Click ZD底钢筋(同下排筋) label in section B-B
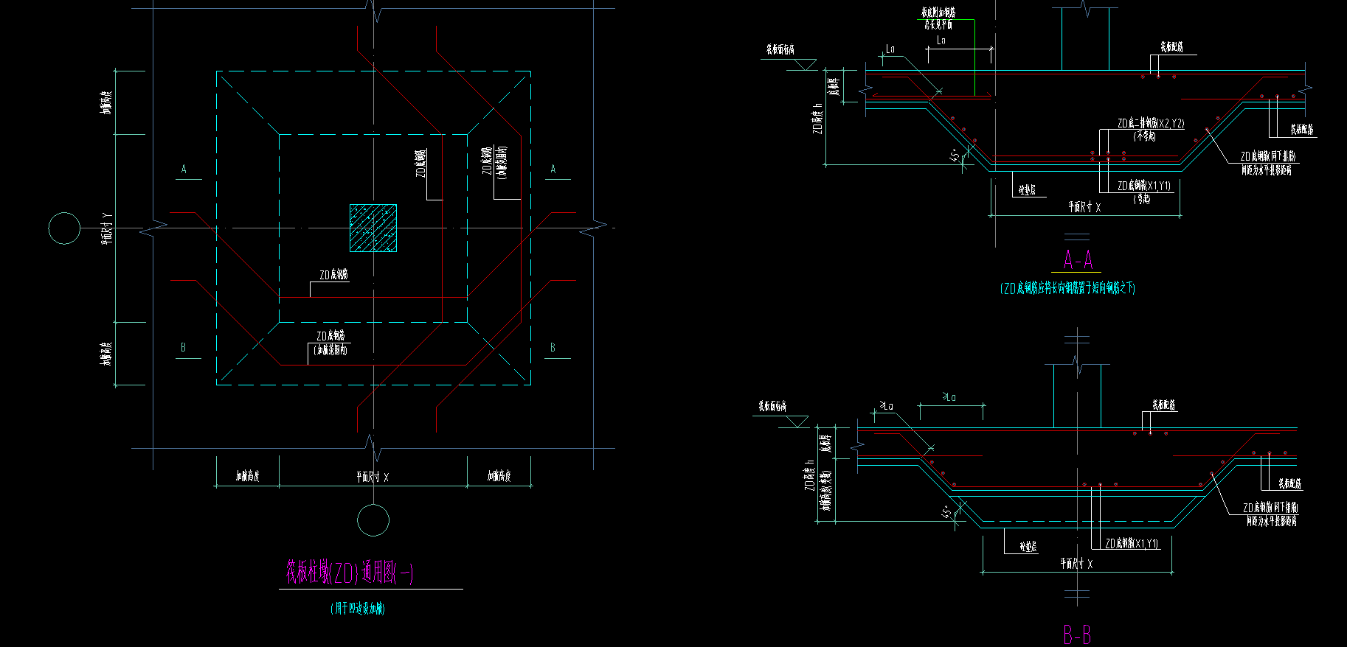The width and height of the screenshot is (1347, 647). [1270, 507]
